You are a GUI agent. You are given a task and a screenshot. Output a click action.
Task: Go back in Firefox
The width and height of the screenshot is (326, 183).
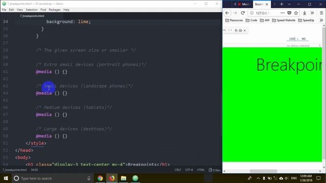coord(227,13)
